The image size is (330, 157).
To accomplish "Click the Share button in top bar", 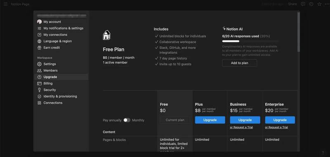I will pos(292,4).
